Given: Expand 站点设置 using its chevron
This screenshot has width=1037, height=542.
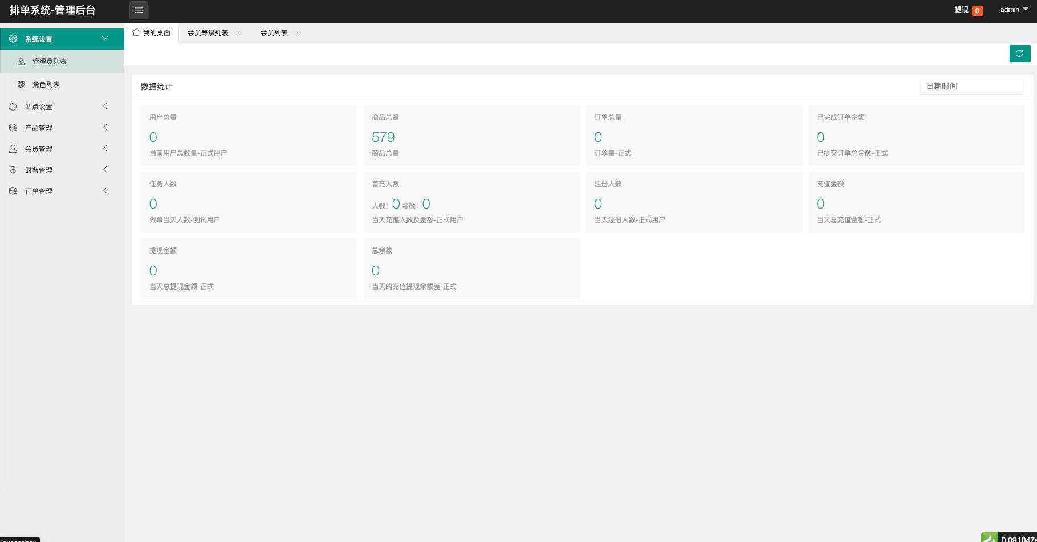Looking at the screenshot, I should [105, 106].
